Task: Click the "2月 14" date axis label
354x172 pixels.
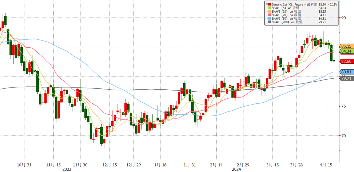Action: [x=216, y=165]
